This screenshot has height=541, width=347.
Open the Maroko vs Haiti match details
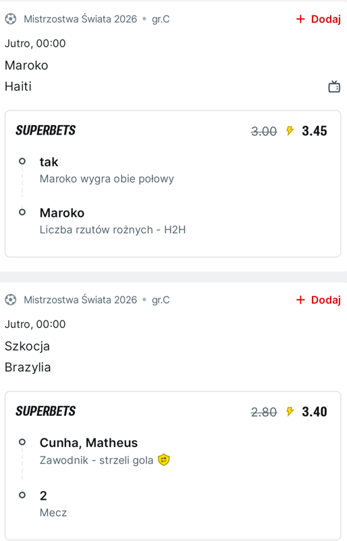coord(26,76)
